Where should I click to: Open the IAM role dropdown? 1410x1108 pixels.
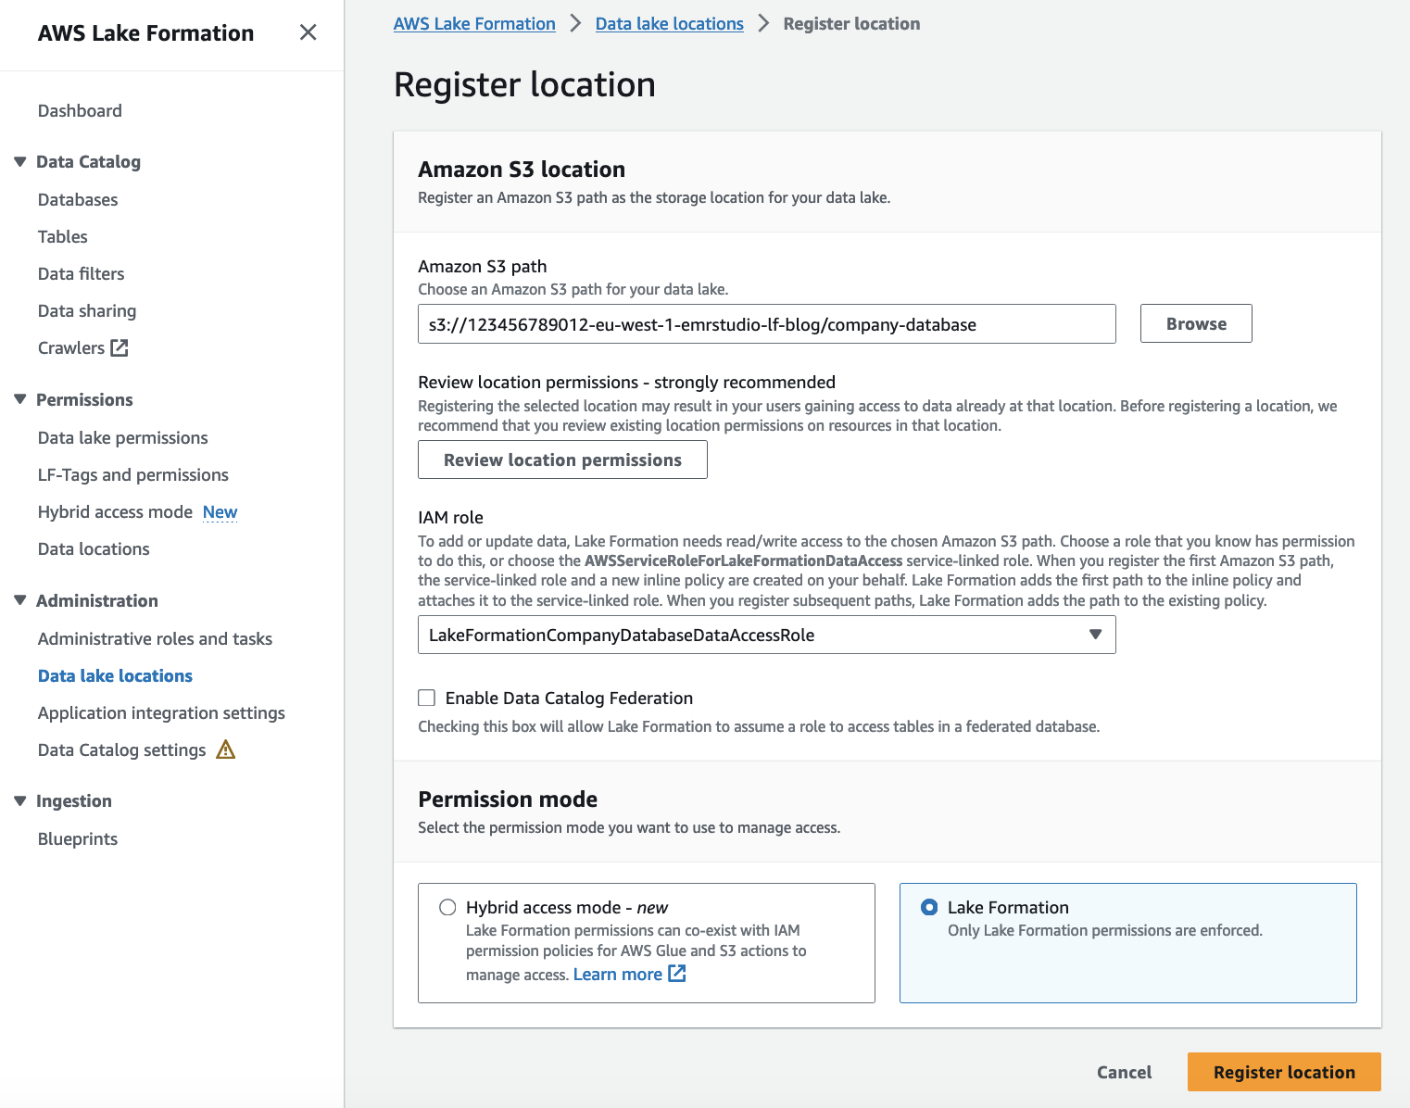[x=1095, y=635]
